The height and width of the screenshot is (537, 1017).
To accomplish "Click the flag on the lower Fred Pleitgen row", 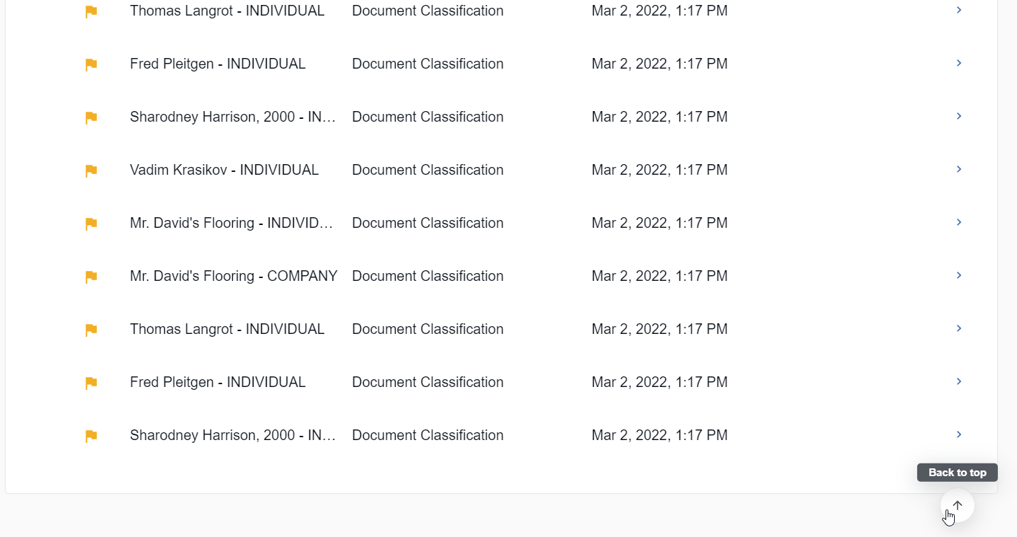I will pyautogui.click(x=91, y=383).
